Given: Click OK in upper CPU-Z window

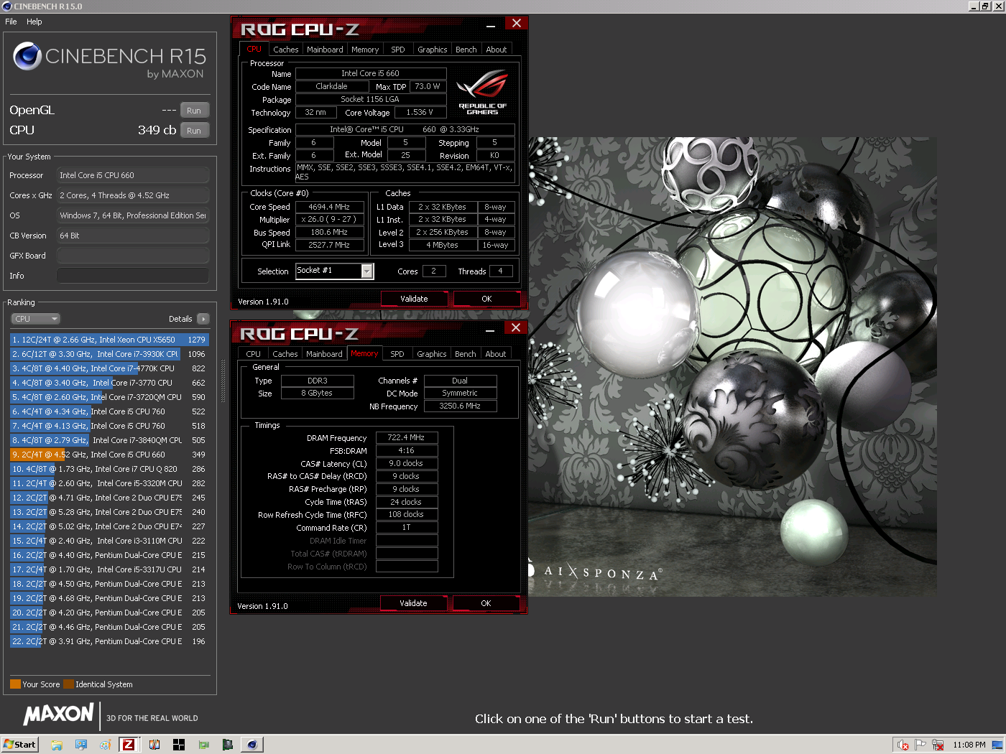Looking at the screenshot, I should click(486, 299).
